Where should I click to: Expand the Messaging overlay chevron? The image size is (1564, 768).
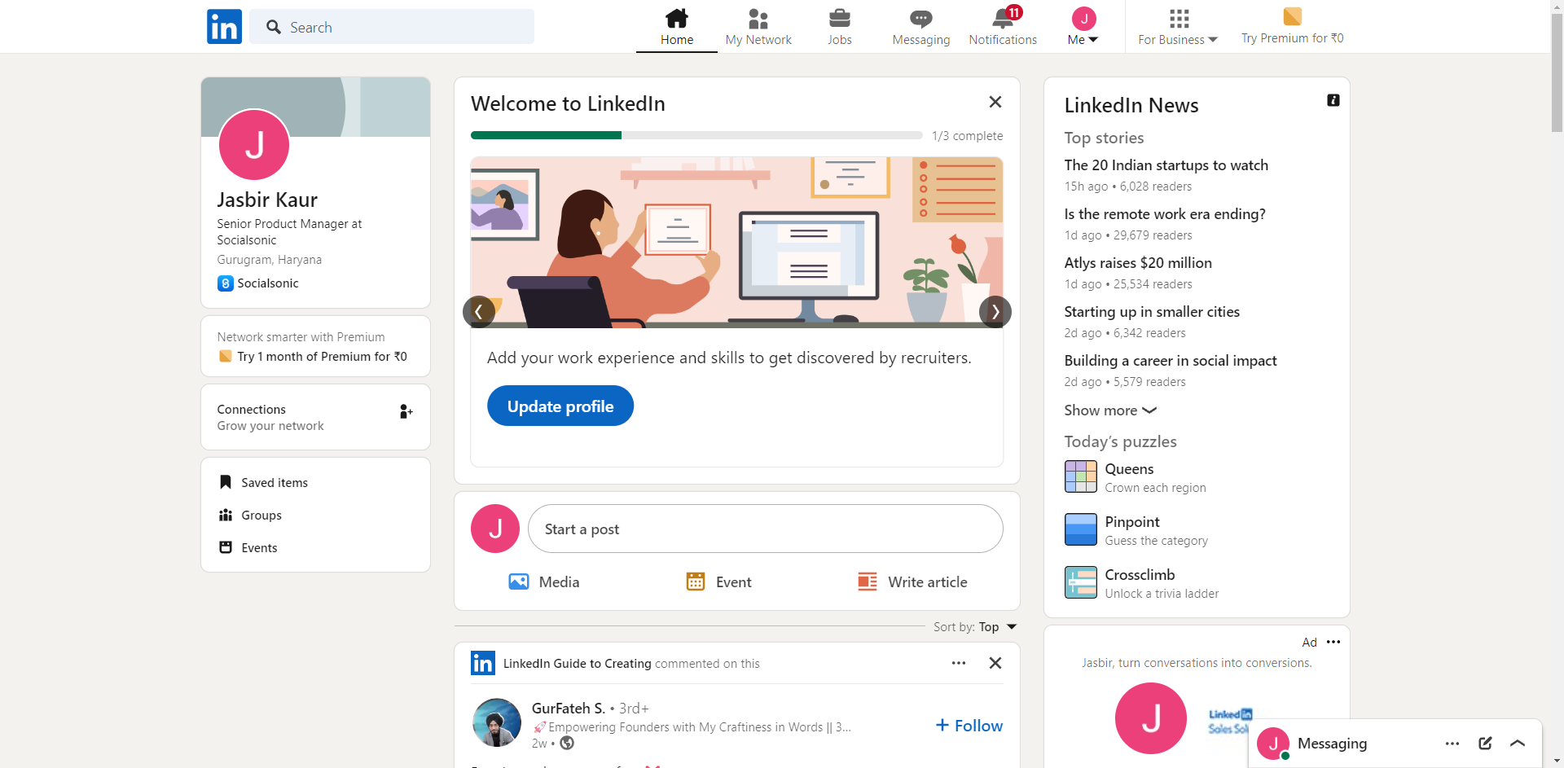[x=1518, y=744]
